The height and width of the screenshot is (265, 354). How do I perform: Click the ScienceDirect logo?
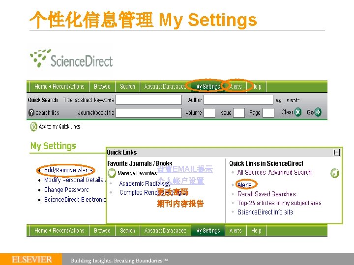point(71,58)
